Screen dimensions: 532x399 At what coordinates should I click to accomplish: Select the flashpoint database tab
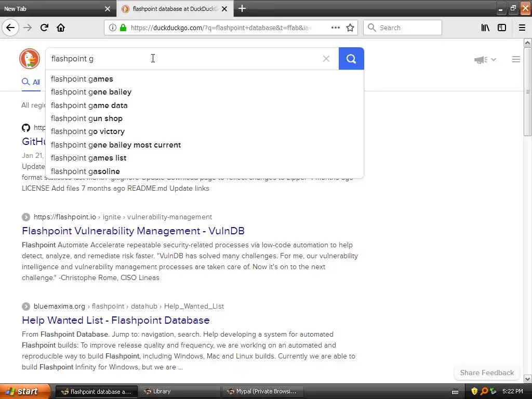click(175, 9)
